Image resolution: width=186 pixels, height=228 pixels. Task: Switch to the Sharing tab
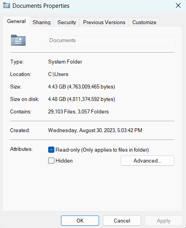click(42, 22)
